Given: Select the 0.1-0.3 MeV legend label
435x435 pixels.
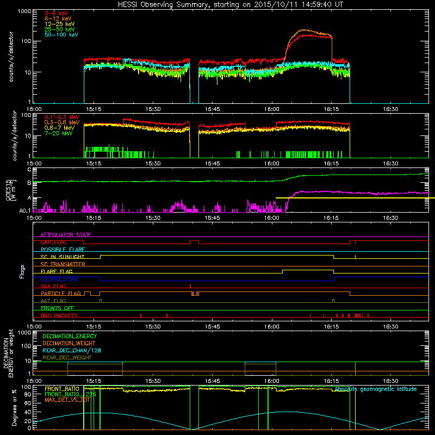Looking at the screenshot, I should click(62, 117).
